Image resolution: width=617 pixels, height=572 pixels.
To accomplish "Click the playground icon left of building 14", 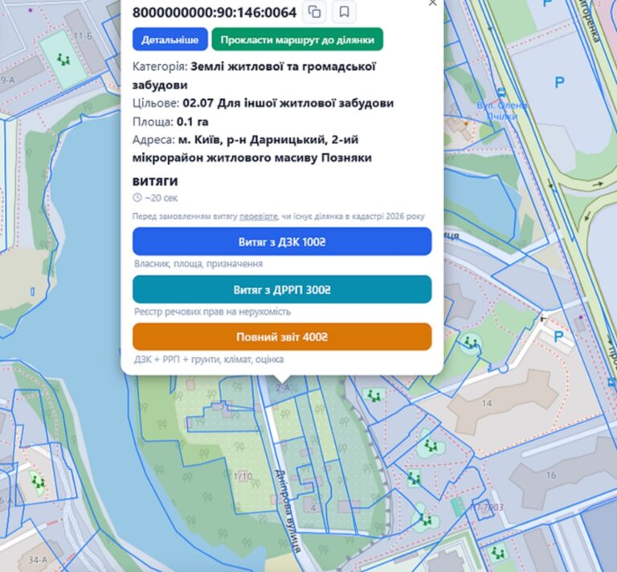I will (371, 395).
